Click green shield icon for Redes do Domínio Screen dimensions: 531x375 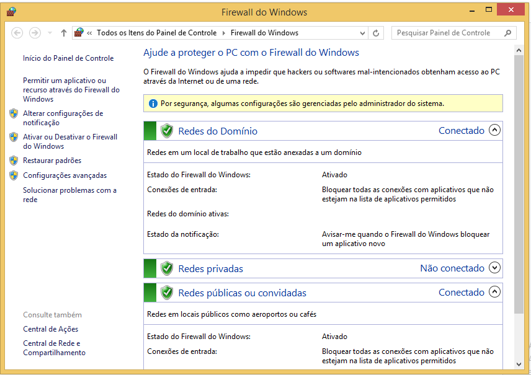click(x=167, y=131)
